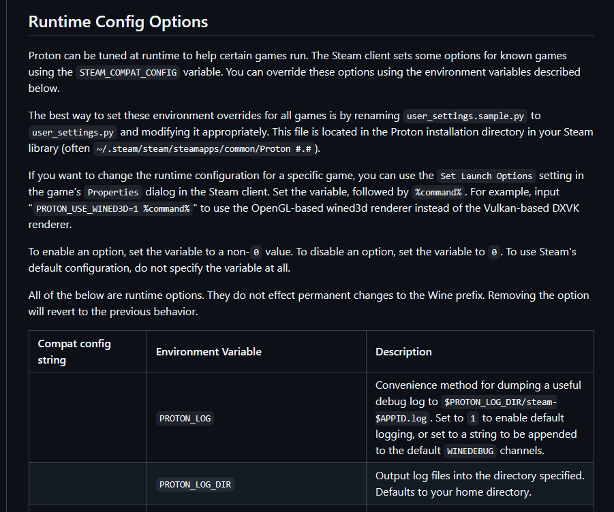Click the Set Launch Options code label

(486, 176)
